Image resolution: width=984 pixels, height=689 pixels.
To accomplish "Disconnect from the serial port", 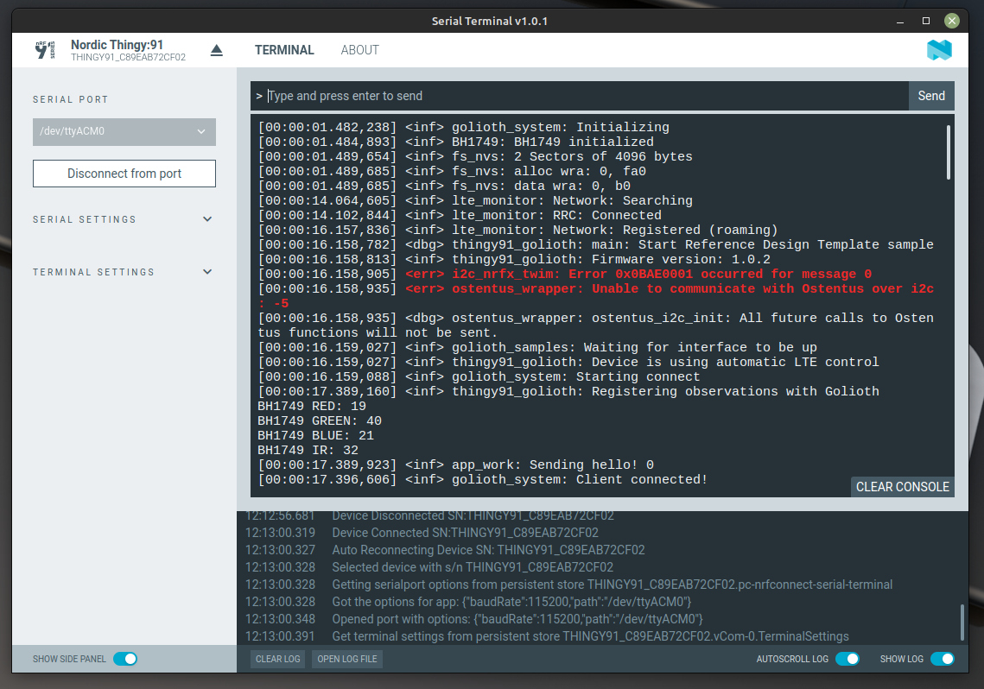I will (124, 174).
